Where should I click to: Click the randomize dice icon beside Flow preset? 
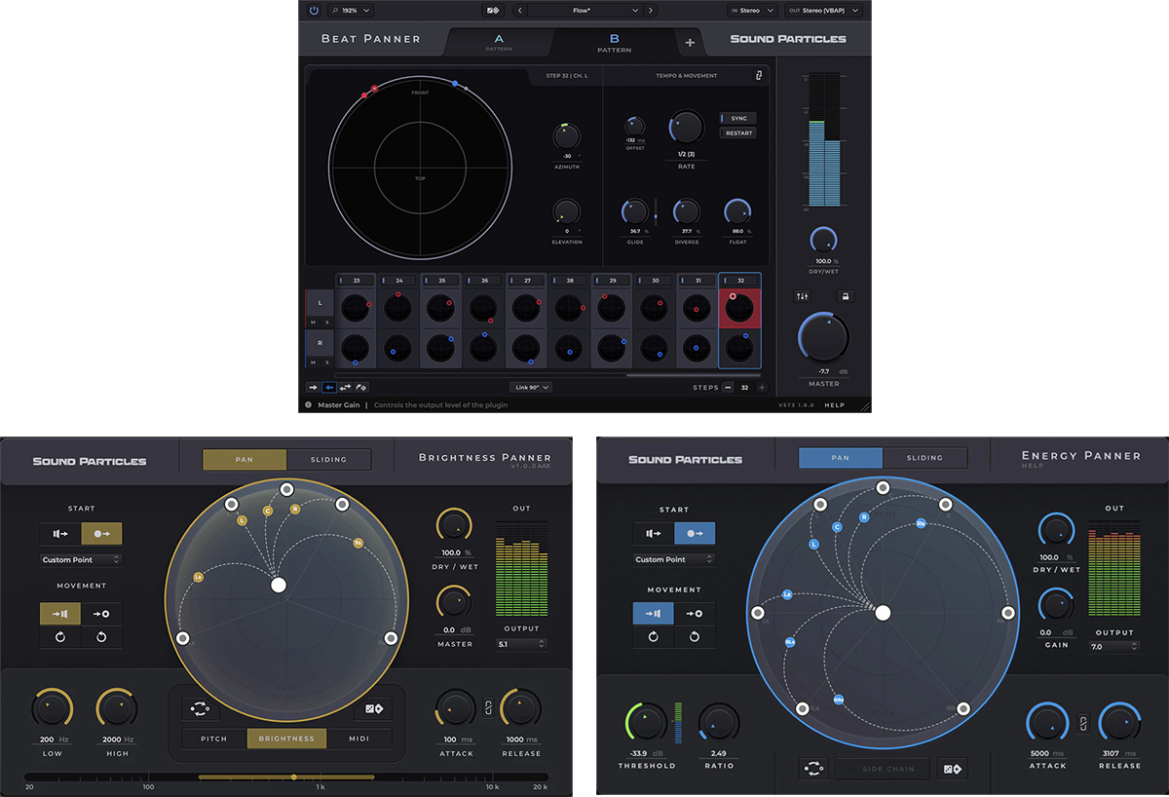(494, 10)
